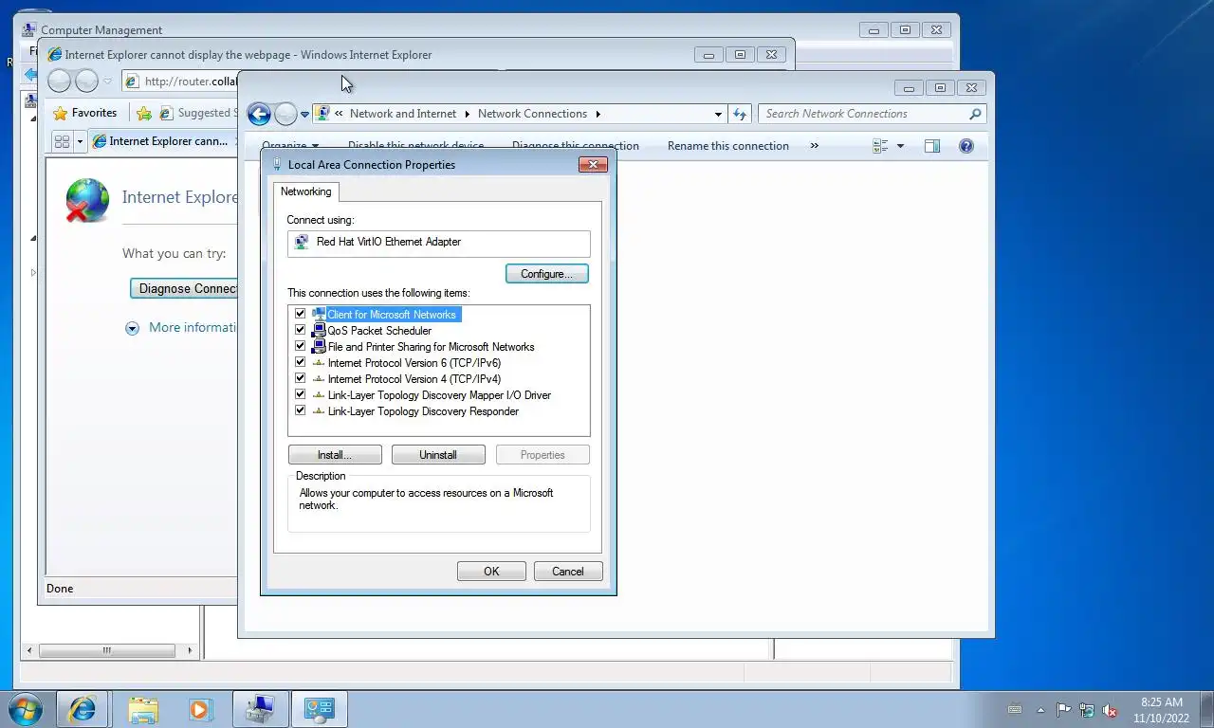This screenshot has width=1214, height=728.
Task: Click Network Connections breadcrumb
Action: (x=532, y=114)
